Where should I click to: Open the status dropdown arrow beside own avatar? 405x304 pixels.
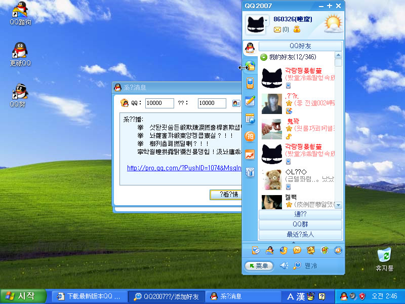(266, 20)
